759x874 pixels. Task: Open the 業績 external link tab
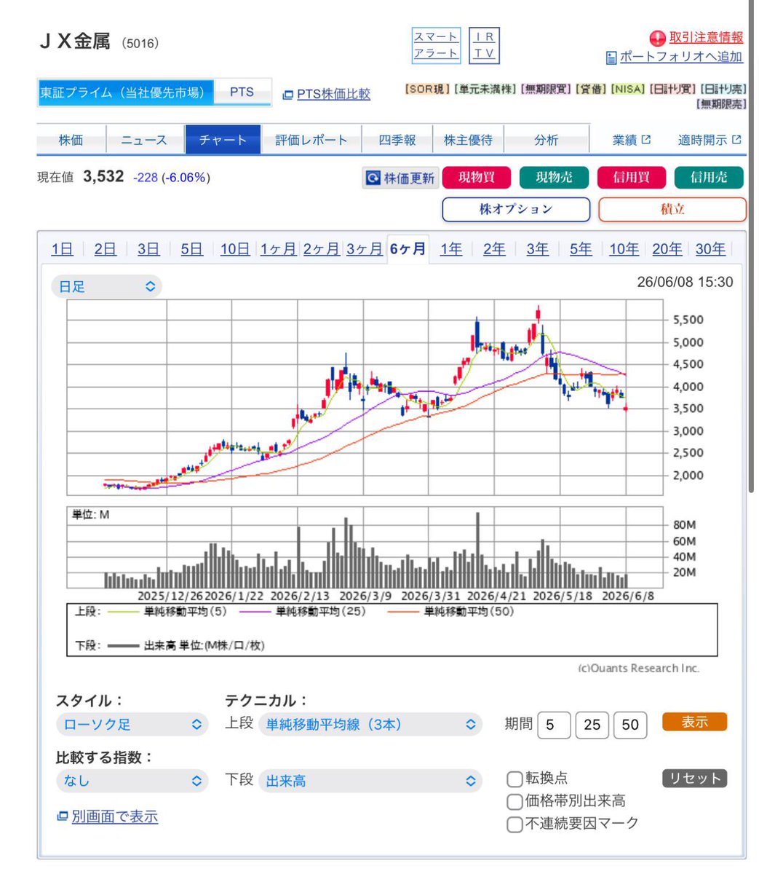[631, 140]
